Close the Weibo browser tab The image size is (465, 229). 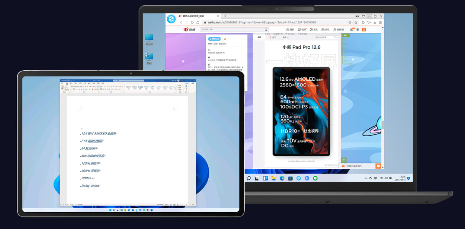pos(218,16)
